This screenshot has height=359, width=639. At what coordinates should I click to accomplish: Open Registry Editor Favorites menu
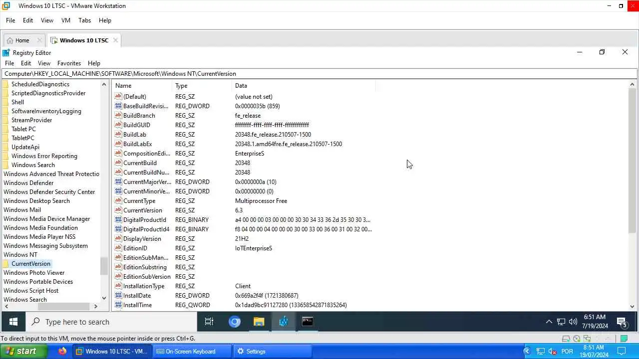[69, 63]
